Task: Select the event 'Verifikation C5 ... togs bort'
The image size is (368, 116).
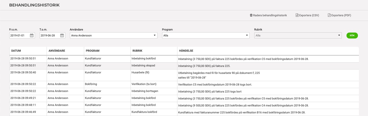Action: [x=215, y=84]
